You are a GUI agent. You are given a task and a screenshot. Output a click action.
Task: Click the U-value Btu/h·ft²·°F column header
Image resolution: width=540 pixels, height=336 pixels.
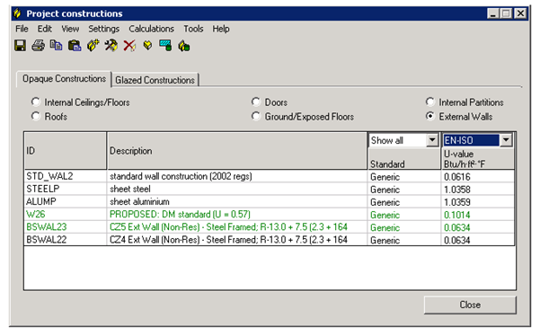click(x=478, y=159)
